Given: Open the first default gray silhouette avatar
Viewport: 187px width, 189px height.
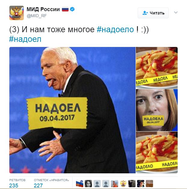Looking at the screenshot, I should 97,184.
